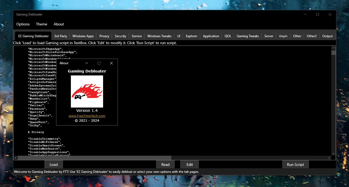Image resolution: width=349 pixels, height=187 pixels.
Task: Minimize the About dialog
Action: point(87,63)
